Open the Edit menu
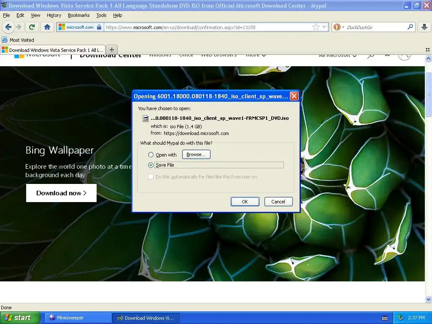This screenshot has width=432, height=324. [20, 15]
